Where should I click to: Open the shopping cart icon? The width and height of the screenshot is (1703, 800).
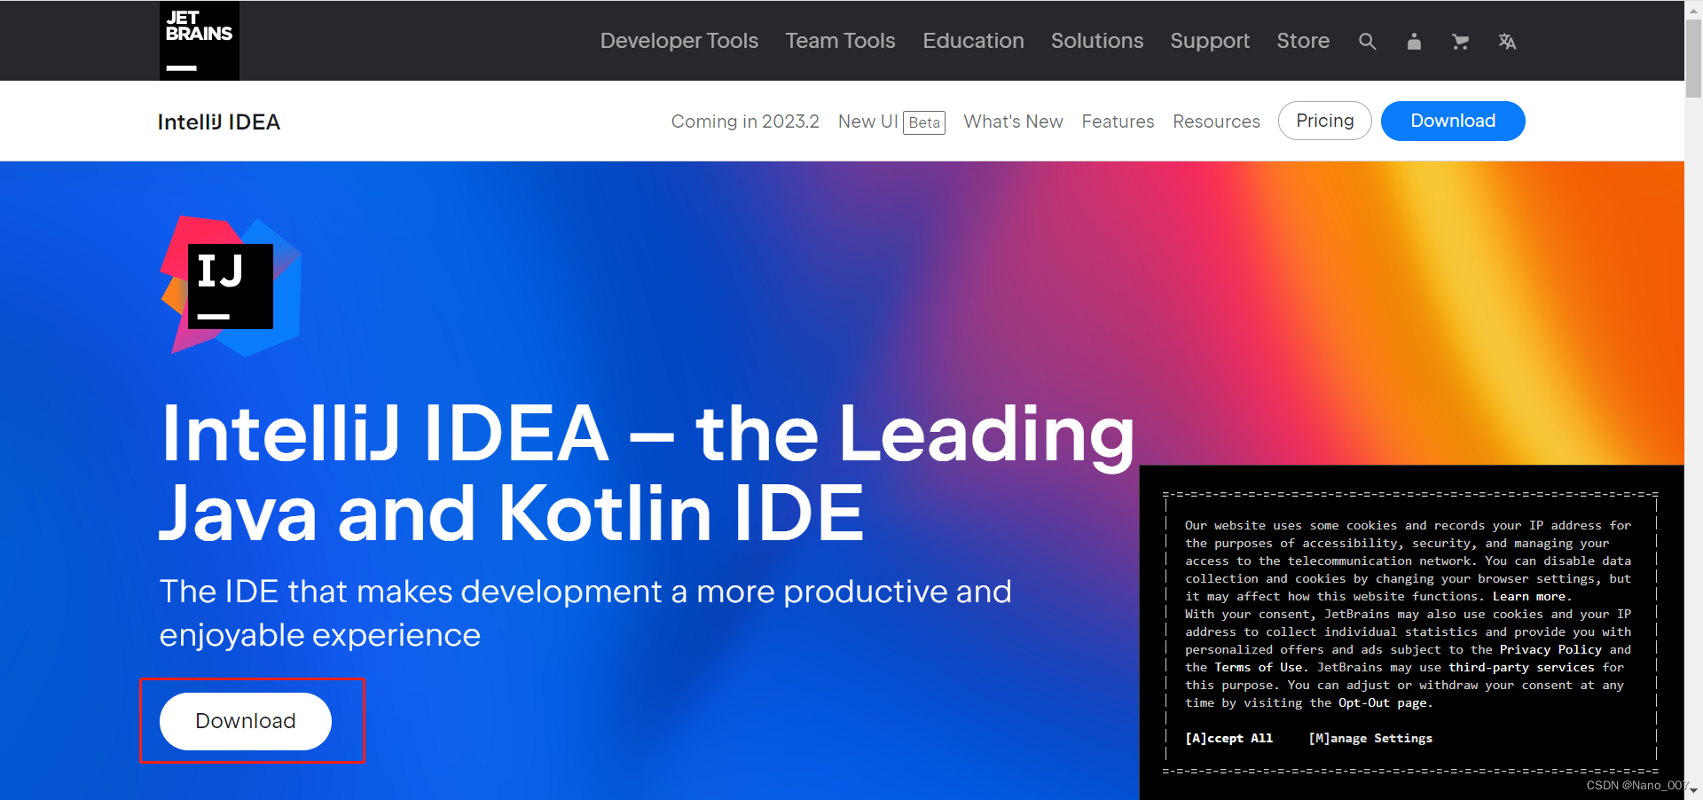1460,42
